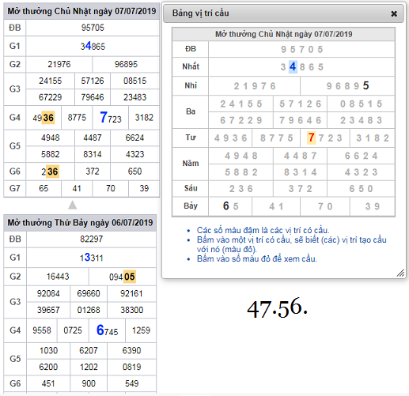Click blue digit 4 in G1 34865

pyautogui.click(x=89, y=46)
